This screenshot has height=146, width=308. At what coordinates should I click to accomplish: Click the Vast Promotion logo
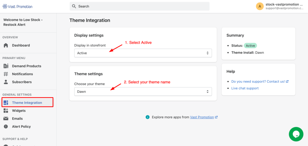click(x=17, y=7)
